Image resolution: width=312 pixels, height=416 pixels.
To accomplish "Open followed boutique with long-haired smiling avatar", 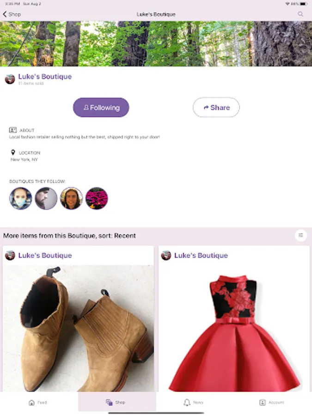I will click(71, 198).
